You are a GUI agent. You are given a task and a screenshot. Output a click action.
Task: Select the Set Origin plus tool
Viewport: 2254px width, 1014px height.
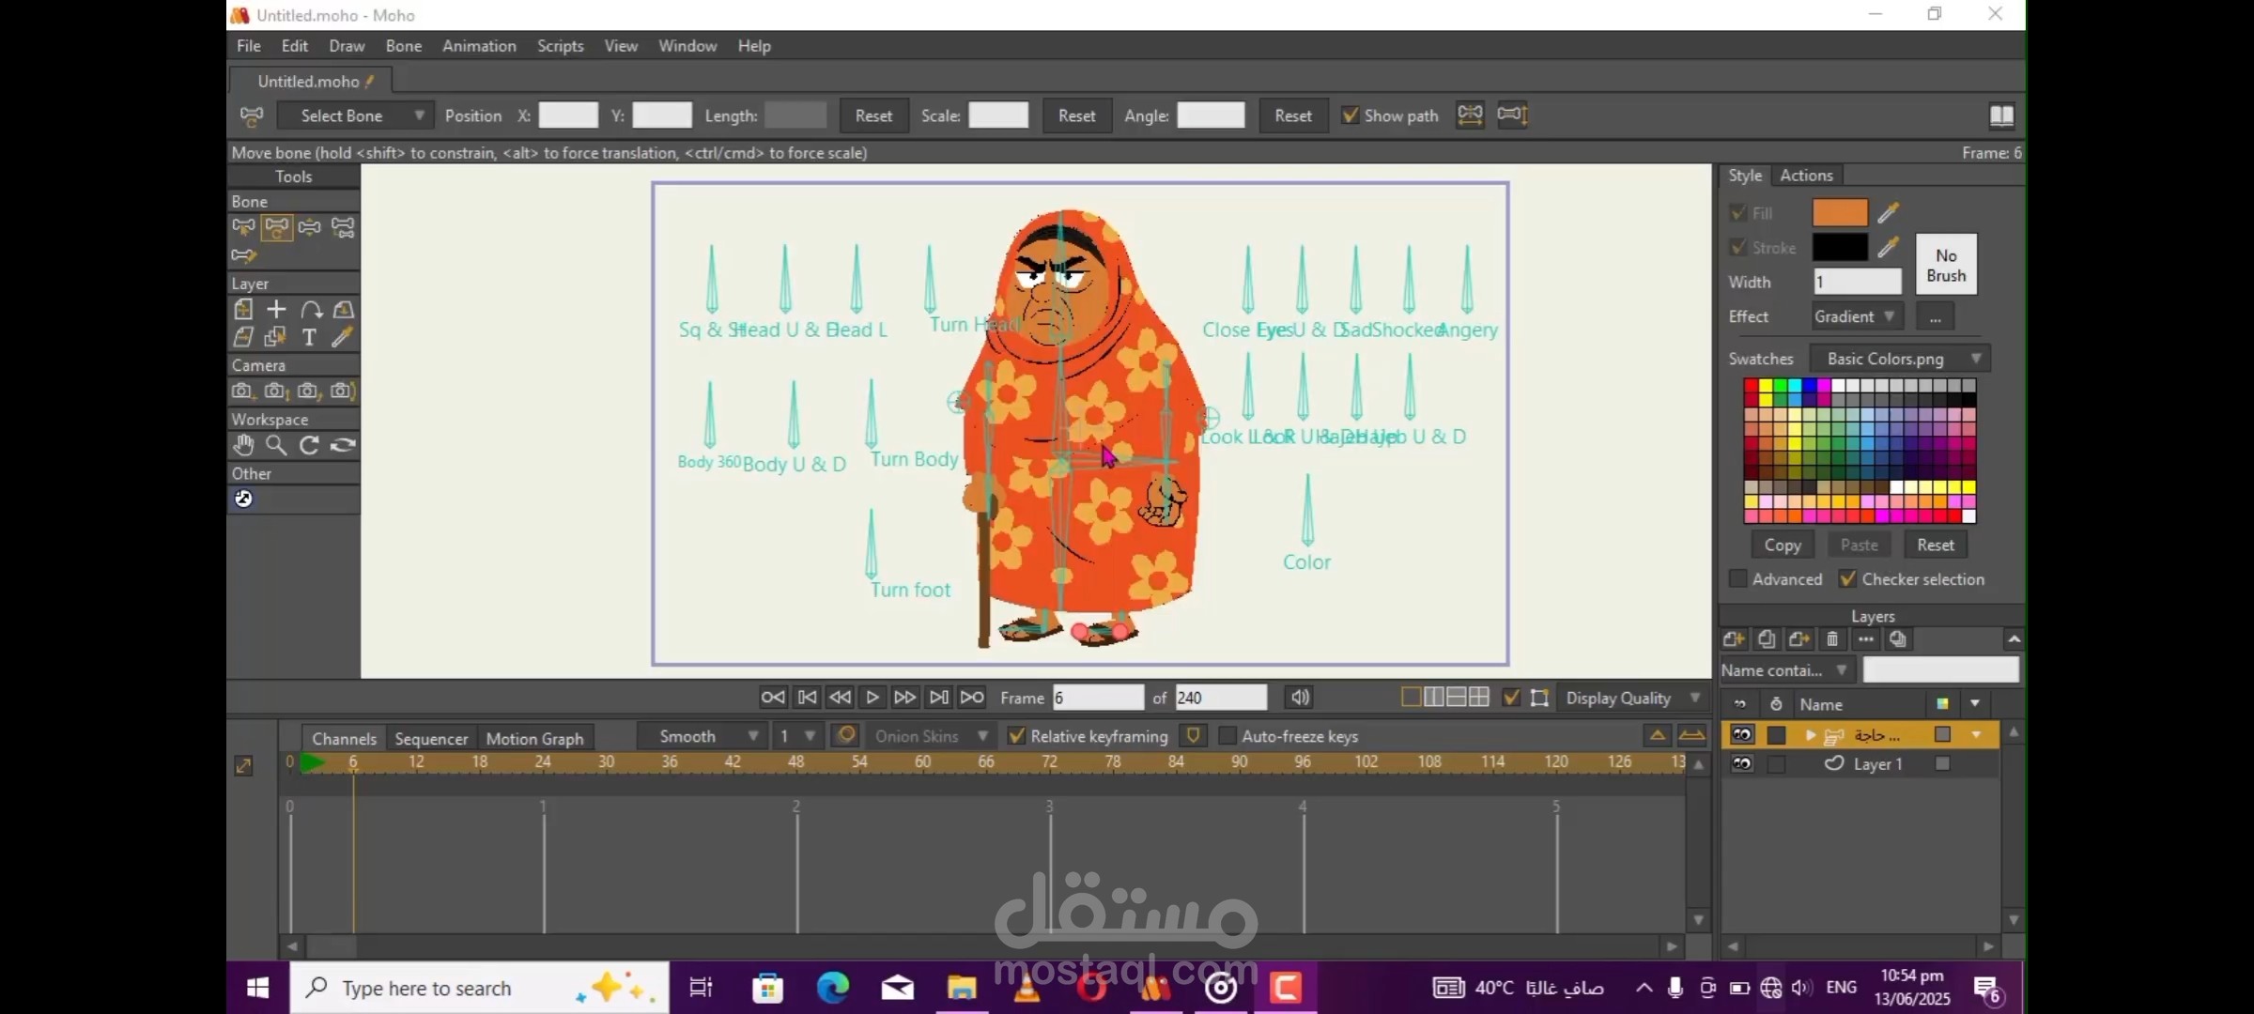276,309
